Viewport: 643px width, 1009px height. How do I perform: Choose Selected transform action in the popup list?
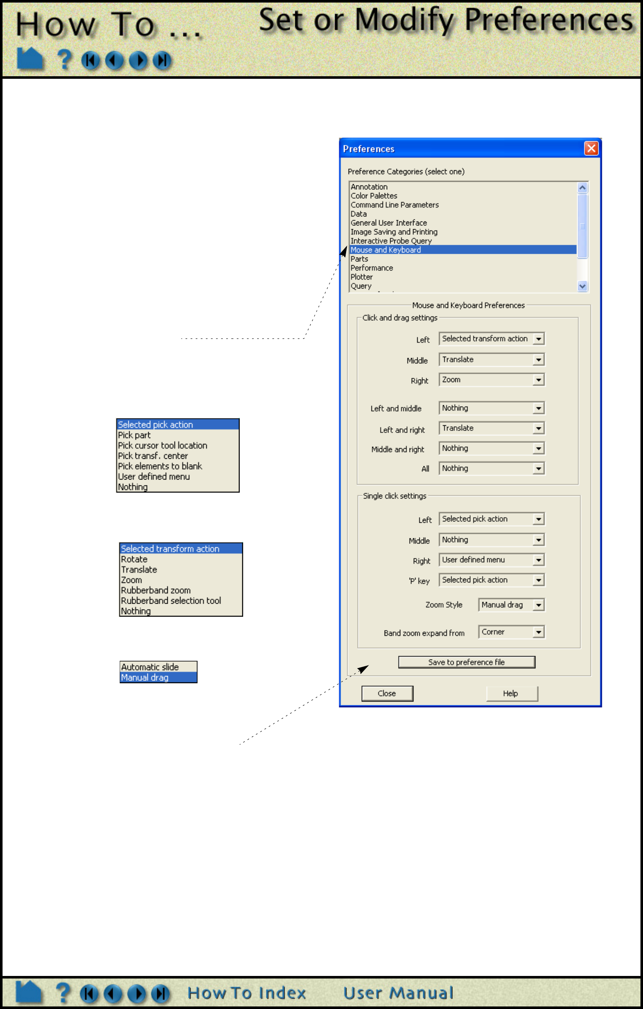coord(181,549)
